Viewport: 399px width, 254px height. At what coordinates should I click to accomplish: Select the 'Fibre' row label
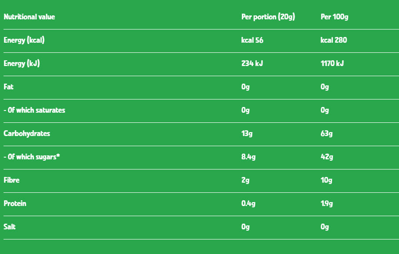[x=11, y=180]
